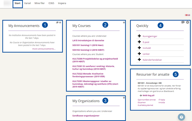Screen dimensions: 192x121
Task: Click the Meld deg på! link
Action: click(148, 95)
